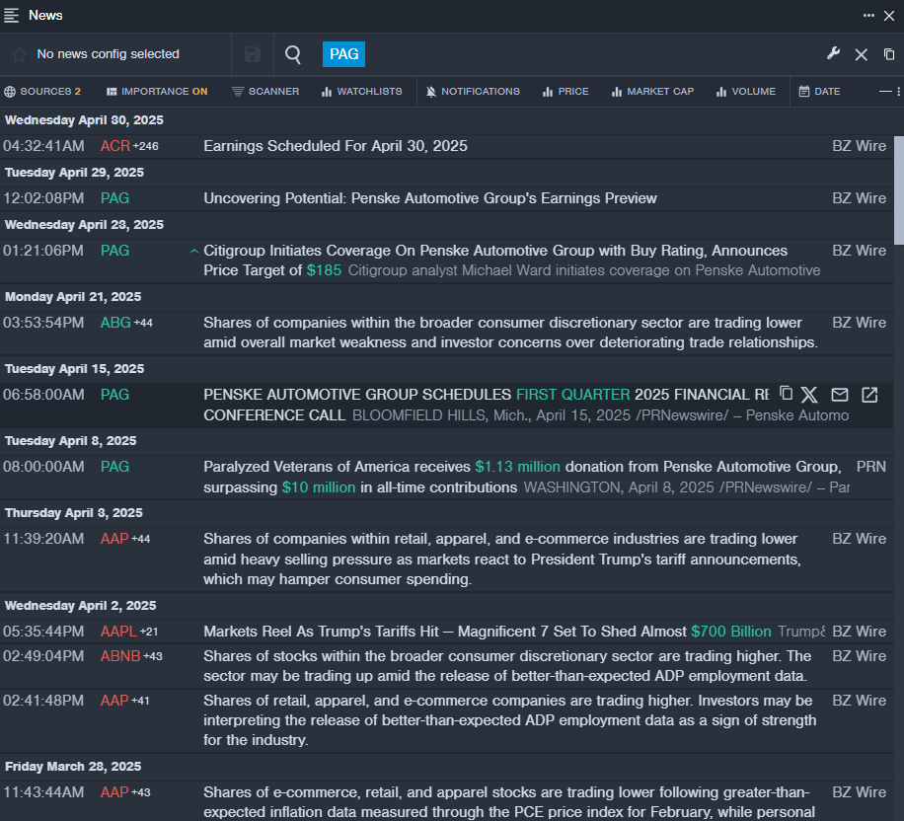Image resolution: width=904 pixels, height=821 pixels.
Task: Copy the Penske Schedules First Quarter story
Action: click(x=786, y=394)
